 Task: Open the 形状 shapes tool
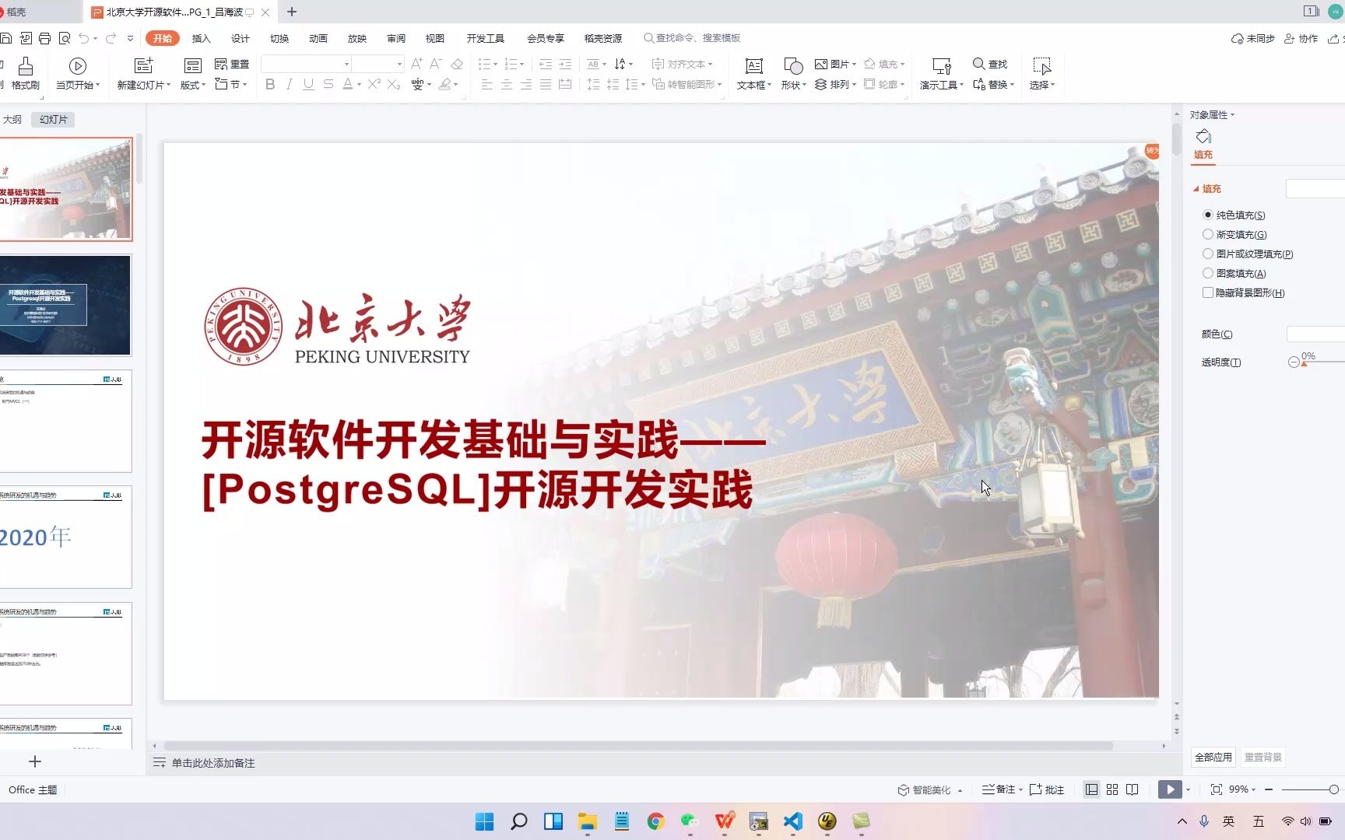coord(791,74)
